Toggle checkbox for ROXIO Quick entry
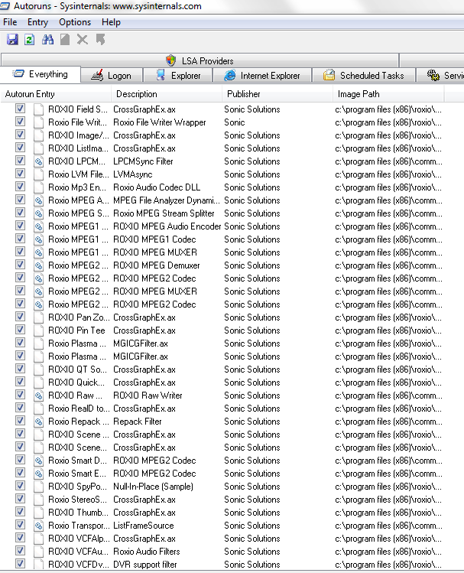The image size is (464, 573). pyautogui.click(x=20, y=382)
